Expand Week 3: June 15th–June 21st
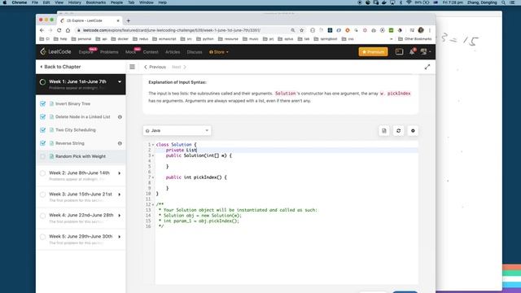 pos(120,195)
